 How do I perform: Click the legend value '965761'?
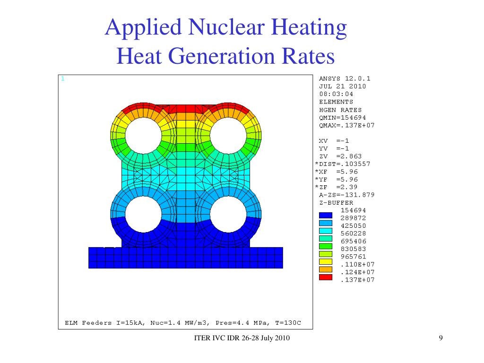click(x=353, y=257)
